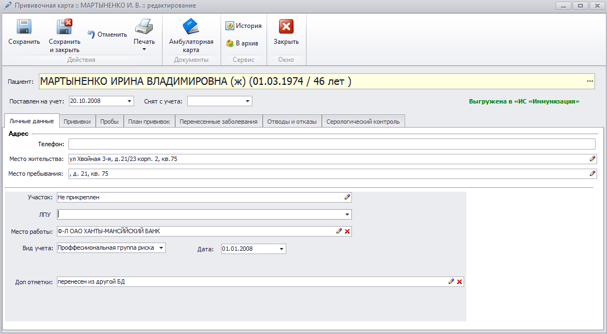Click the red Закрыть icon in the toolbar
Viewport: 607px width, 334px height.
coord(286,27)
